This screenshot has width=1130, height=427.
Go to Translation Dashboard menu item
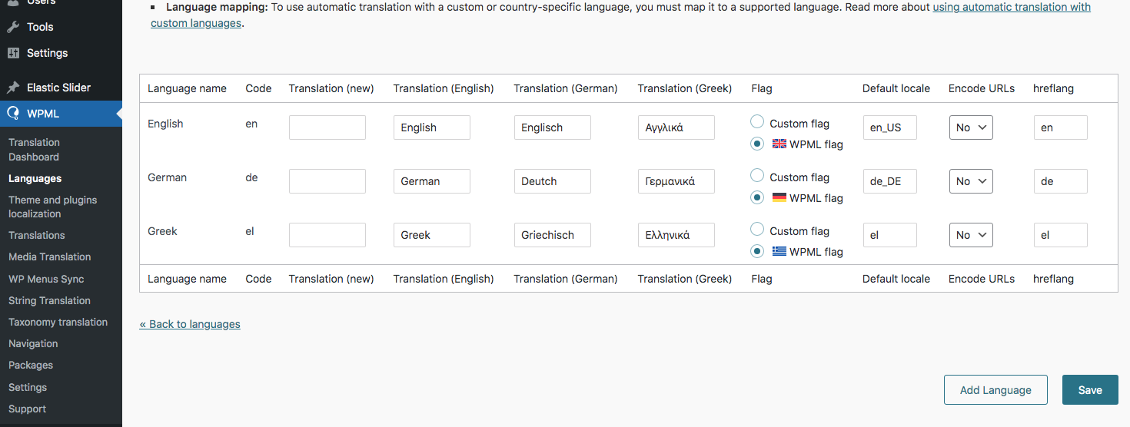point(34,149)
